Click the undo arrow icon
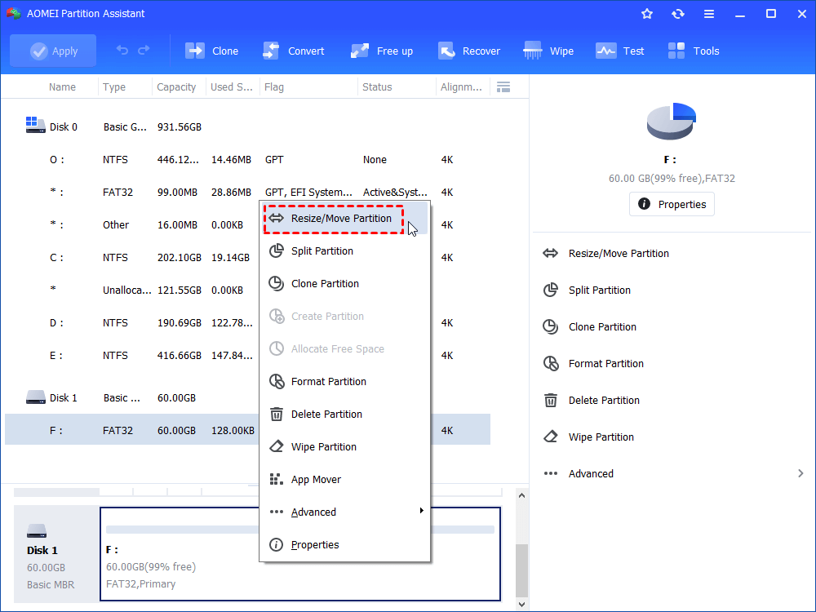The height and width of the screenshot is (612, 816). point(122,51)
